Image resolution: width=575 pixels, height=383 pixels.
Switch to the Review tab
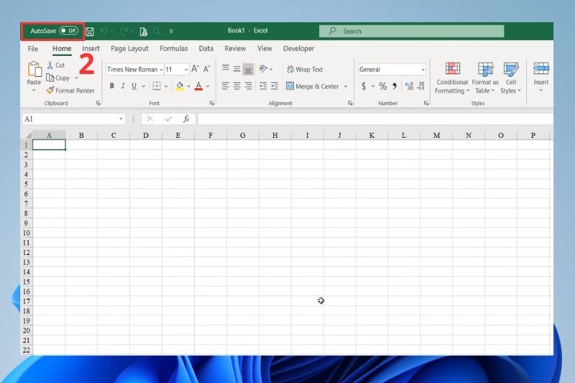(x=235, y=48)
